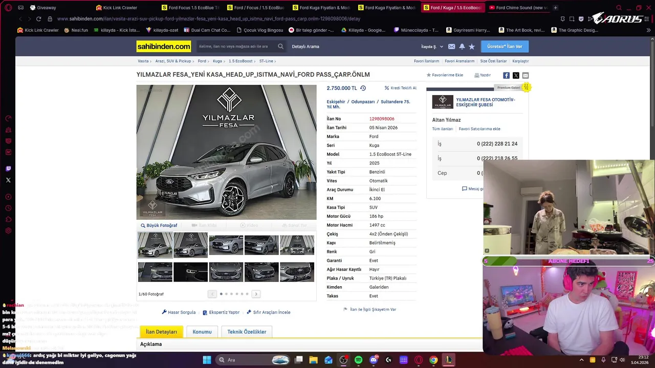Click Yılmazlar Fesa store logo

pos(443,102)
